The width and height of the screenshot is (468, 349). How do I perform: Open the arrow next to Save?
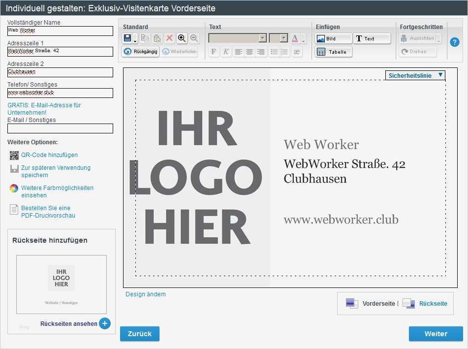tap(135, 38)
